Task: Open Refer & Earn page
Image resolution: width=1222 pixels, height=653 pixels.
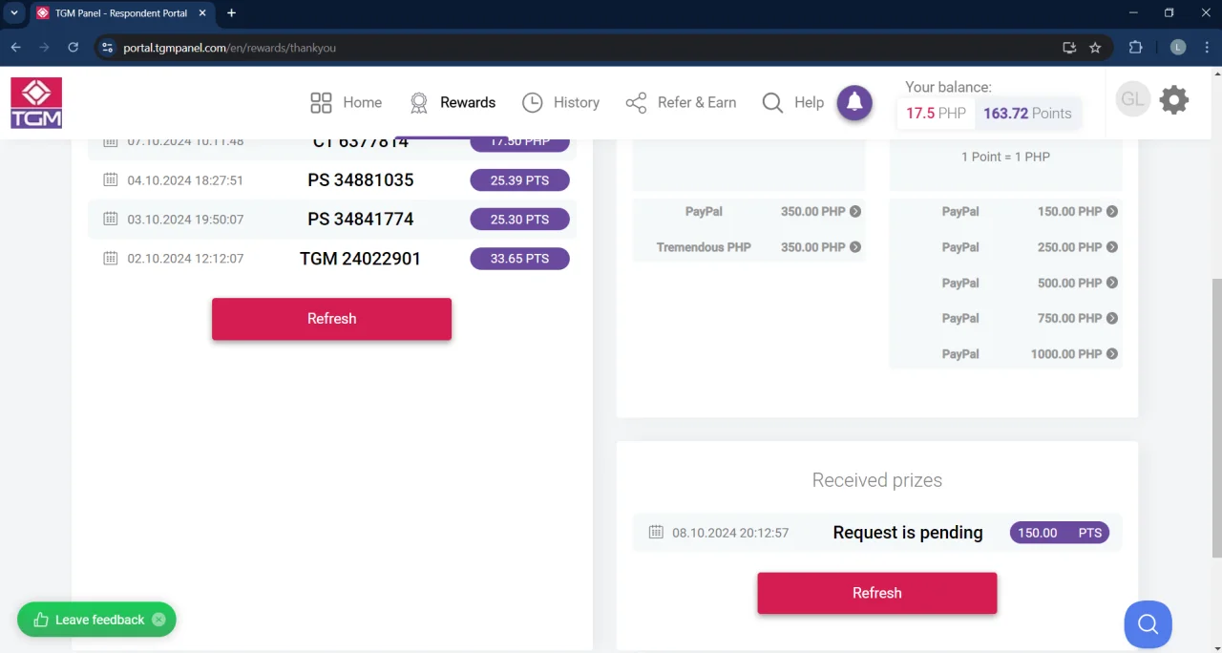Action: [x=681, y=102]
